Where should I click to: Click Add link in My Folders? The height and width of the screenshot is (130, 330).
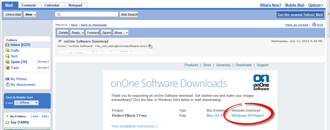coord(35,117)
